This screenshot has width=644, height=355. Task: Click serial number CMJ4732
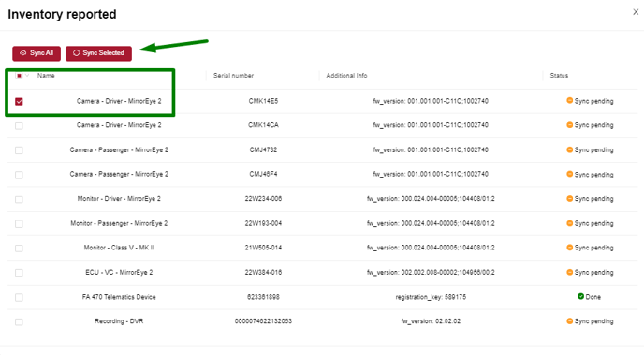point(263,149)
